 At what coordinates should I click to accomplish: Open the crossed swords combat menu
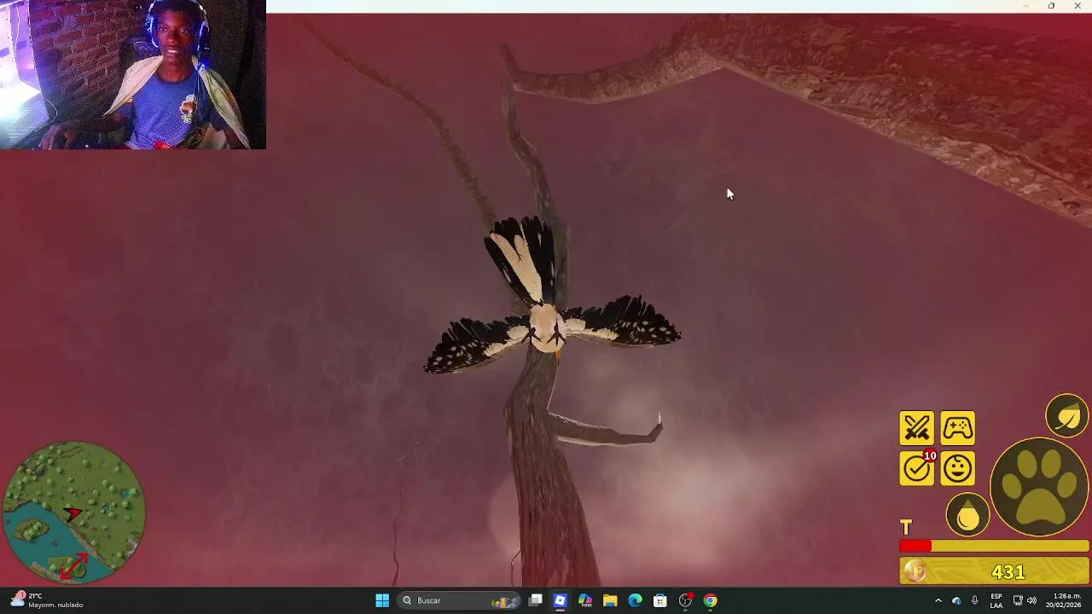917,428
